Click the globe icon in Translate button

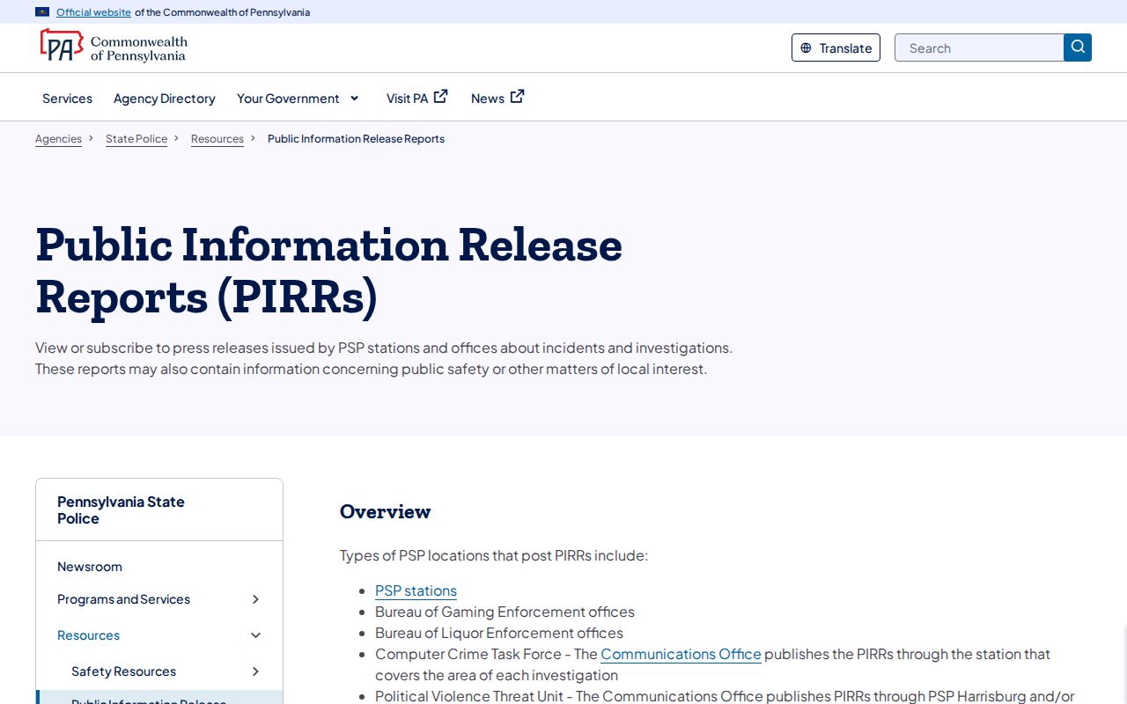coord(806,48)
